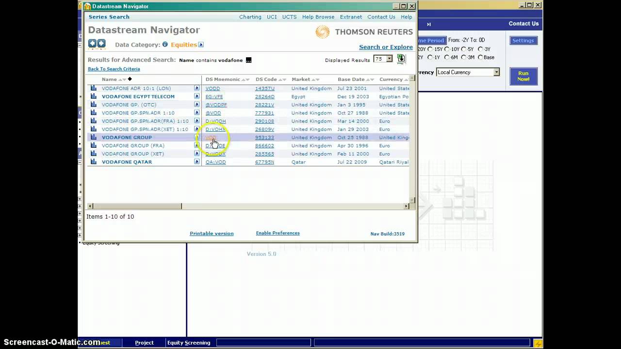Image resolution: width=621 pixels, height=349 pixels.
Task: Click the Project tab at bottom
Action: pyautogui.click(x=144, y=343)
